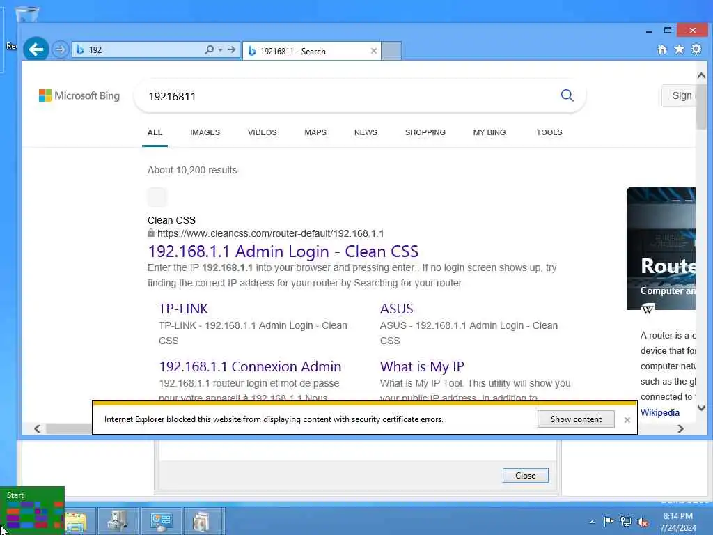713x535 pixels.
Task: Dismiss the security certificate notification bar
Action: (x=627, y=420)
